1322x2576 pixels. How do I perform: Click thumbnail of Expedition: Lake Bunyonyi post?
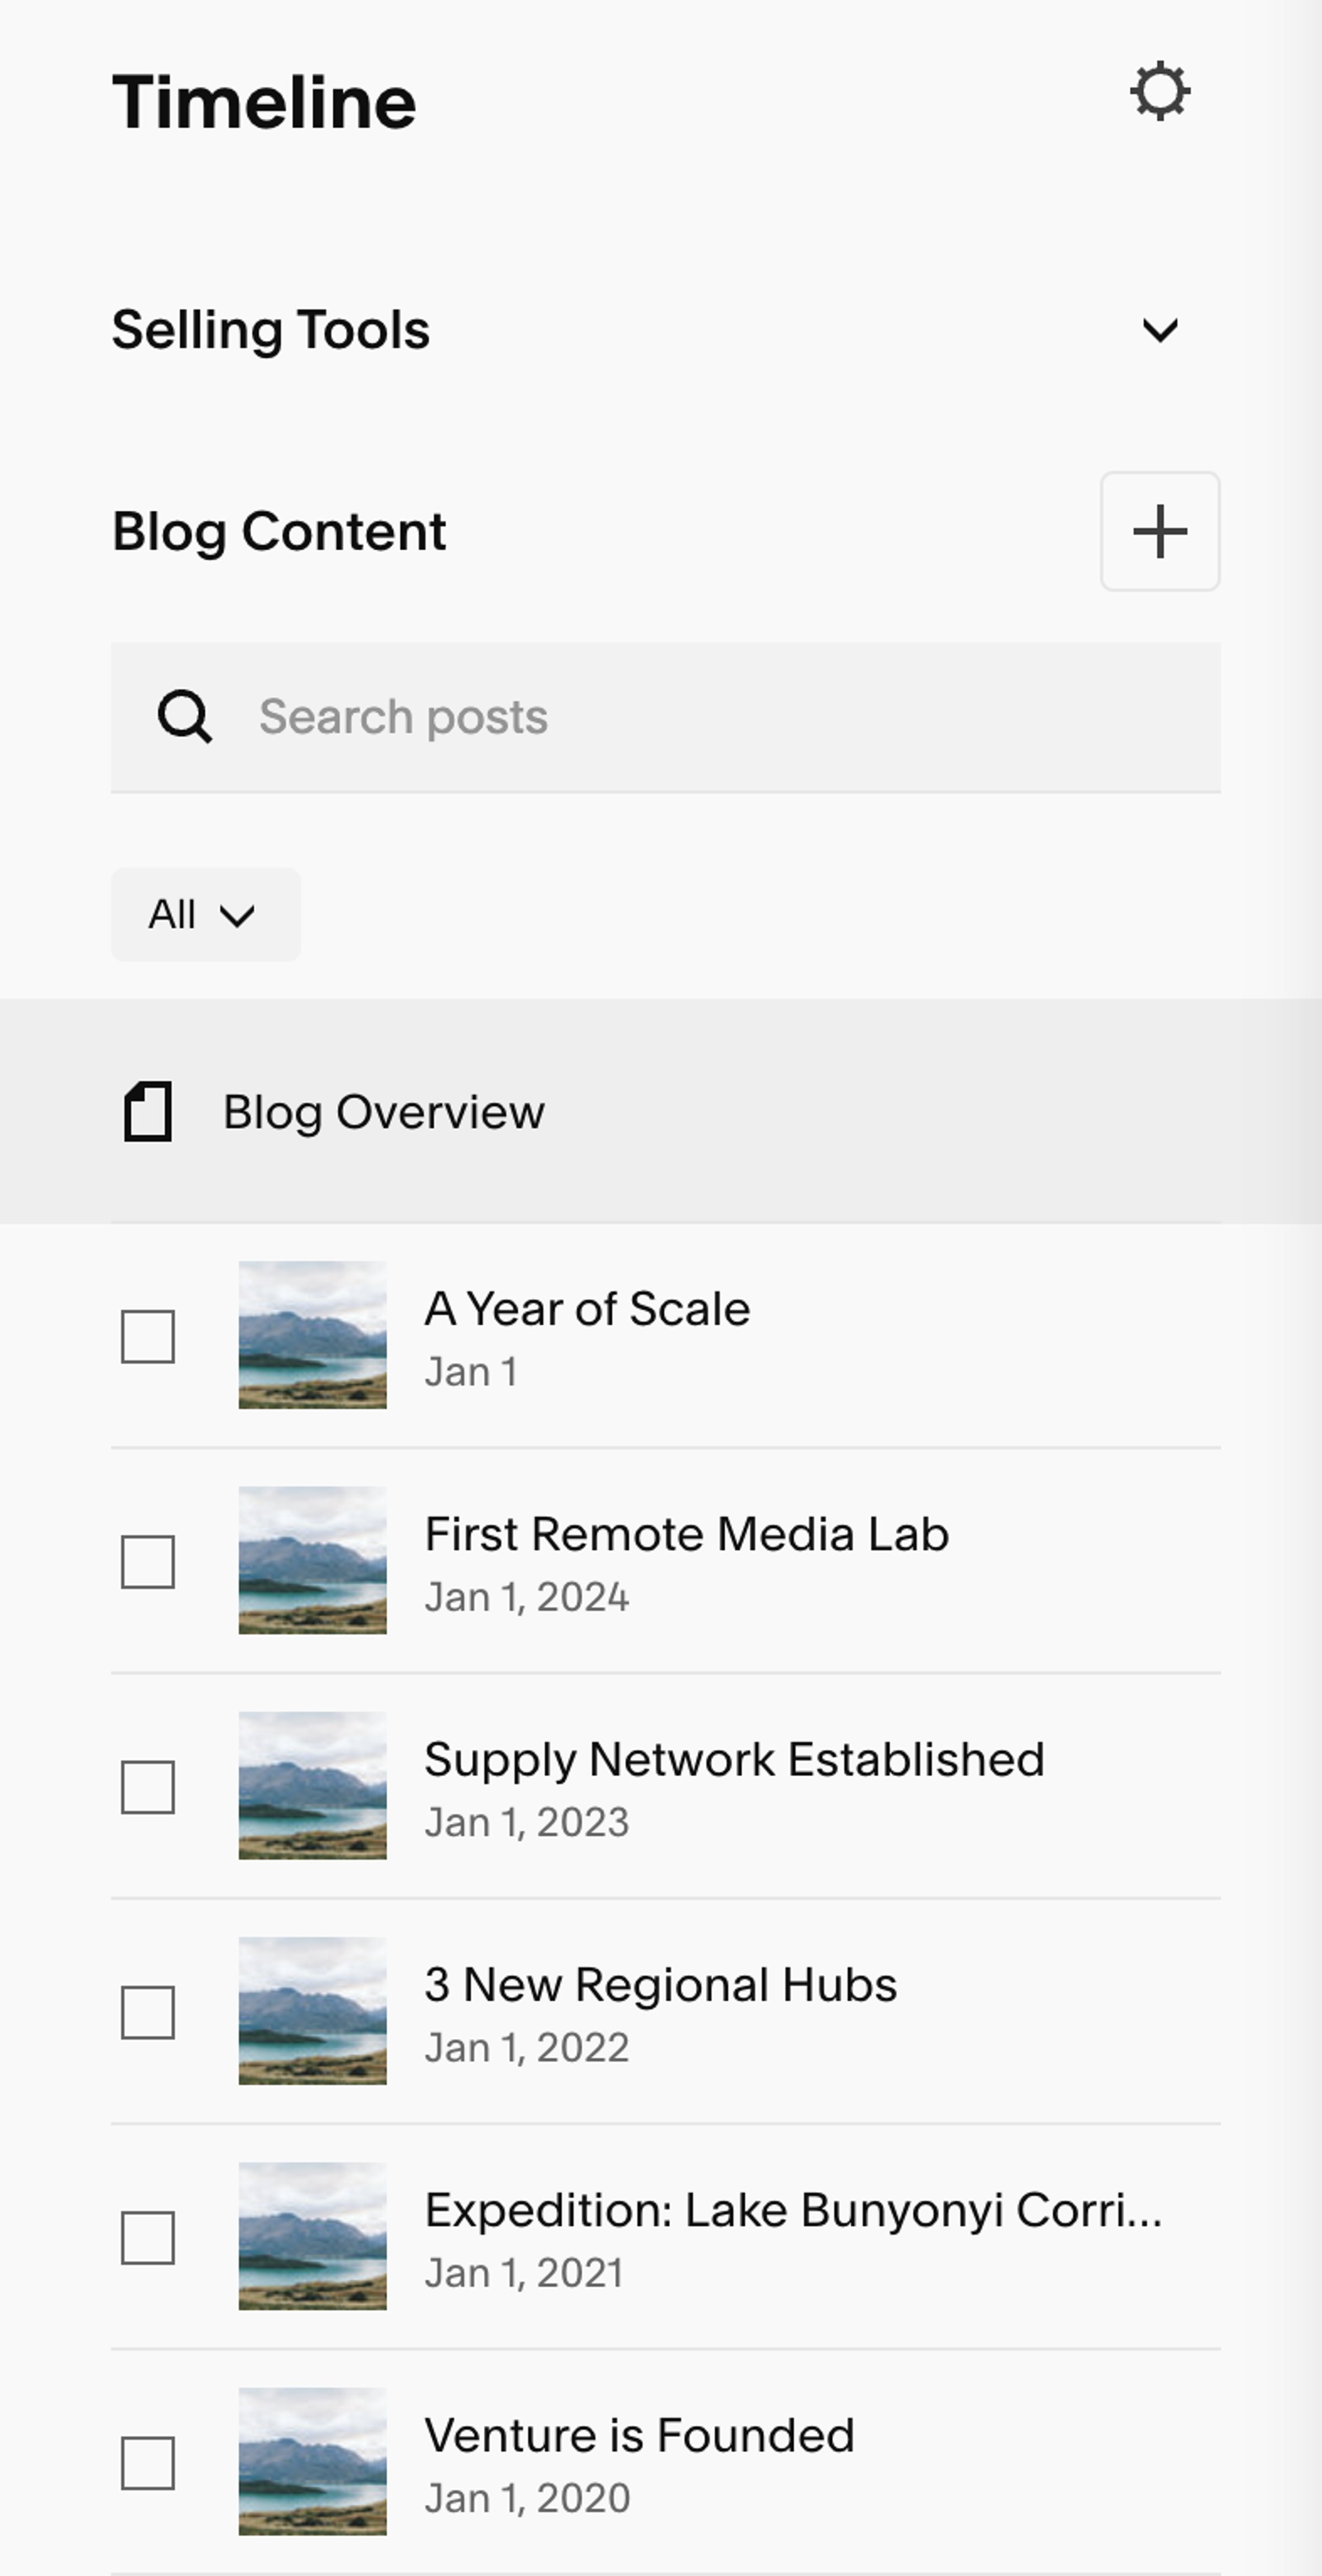pos(312,2236)
